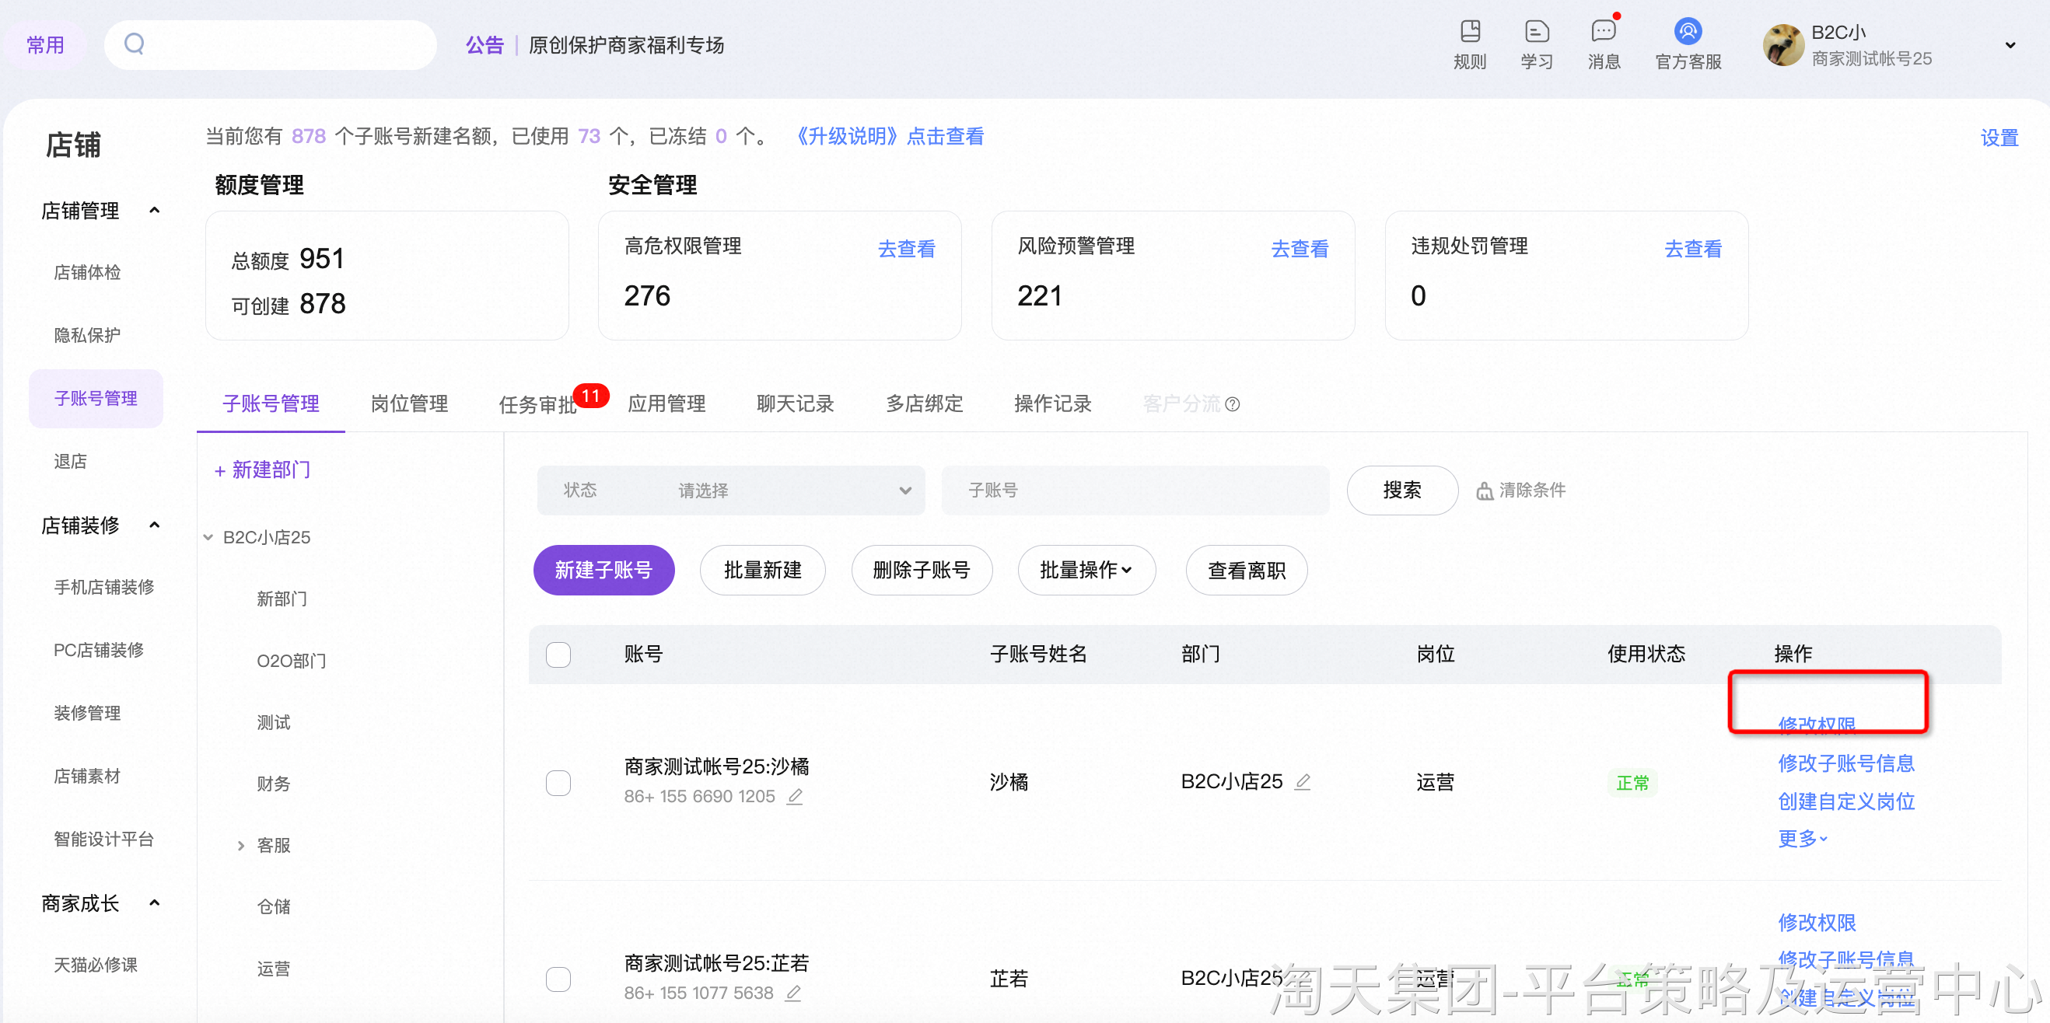Screen dimensions: 2050x1023
Task: Open the 批量操作 dropdown button
Action: 1086,570
